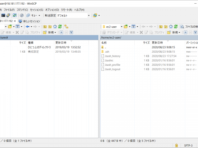This screenshot has width=198, height=148.
Task: Toggle local directory tree icon
Action: coord(66,27)
